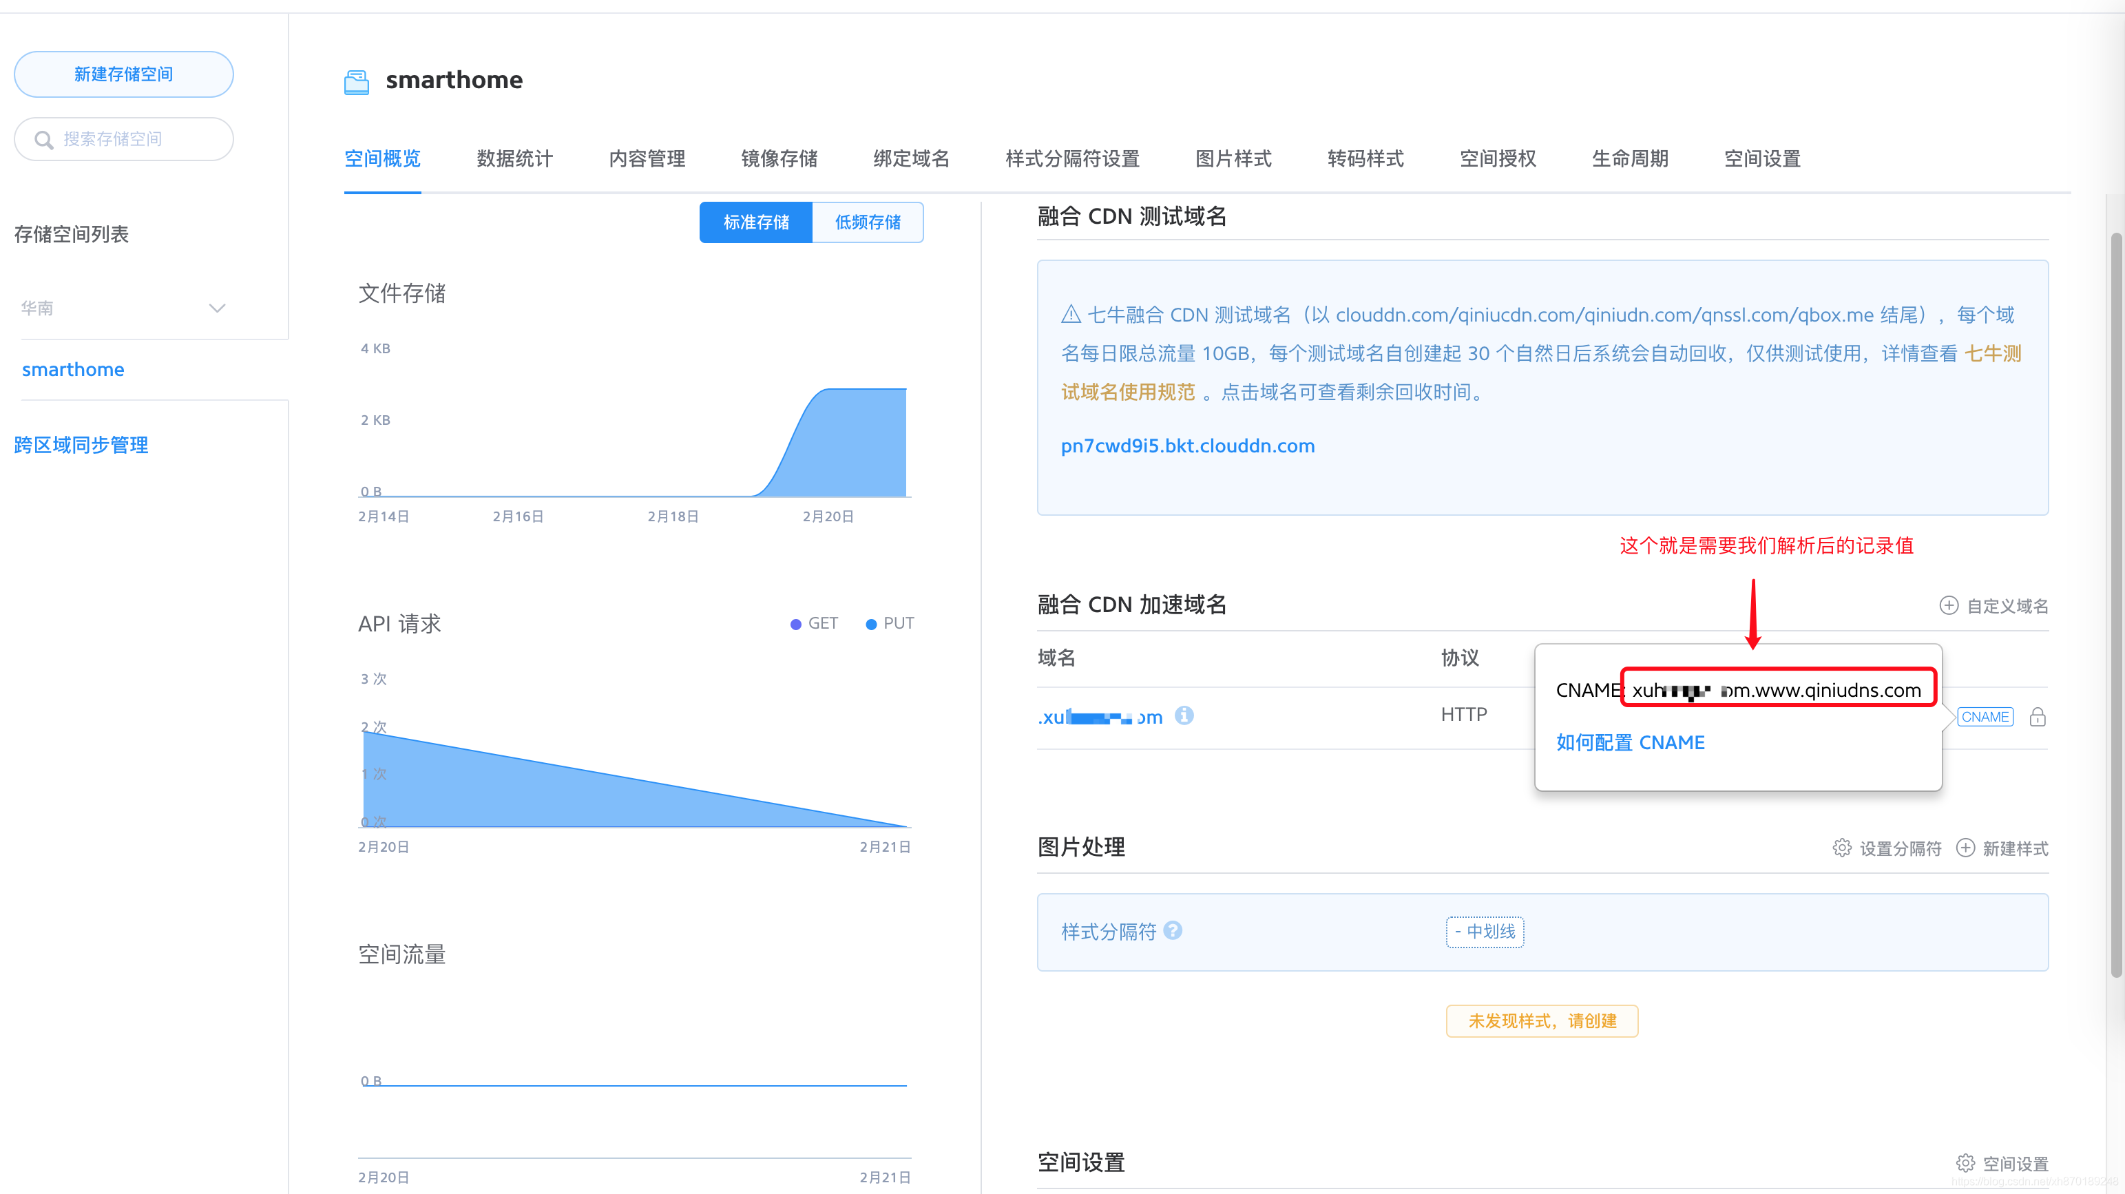Collapse the 存储空间列表 region chevron

click(x=216, y=308)
